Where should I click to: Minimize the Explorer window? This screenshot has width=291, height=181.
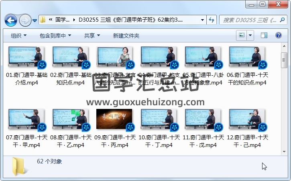tap(251, 4)
